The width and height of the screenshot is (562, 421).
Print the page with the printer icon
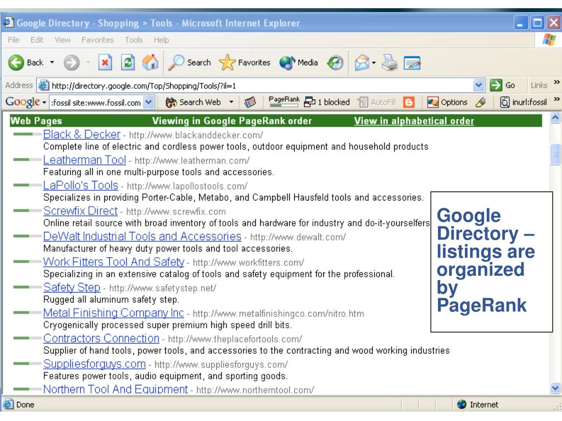point(390,62)
